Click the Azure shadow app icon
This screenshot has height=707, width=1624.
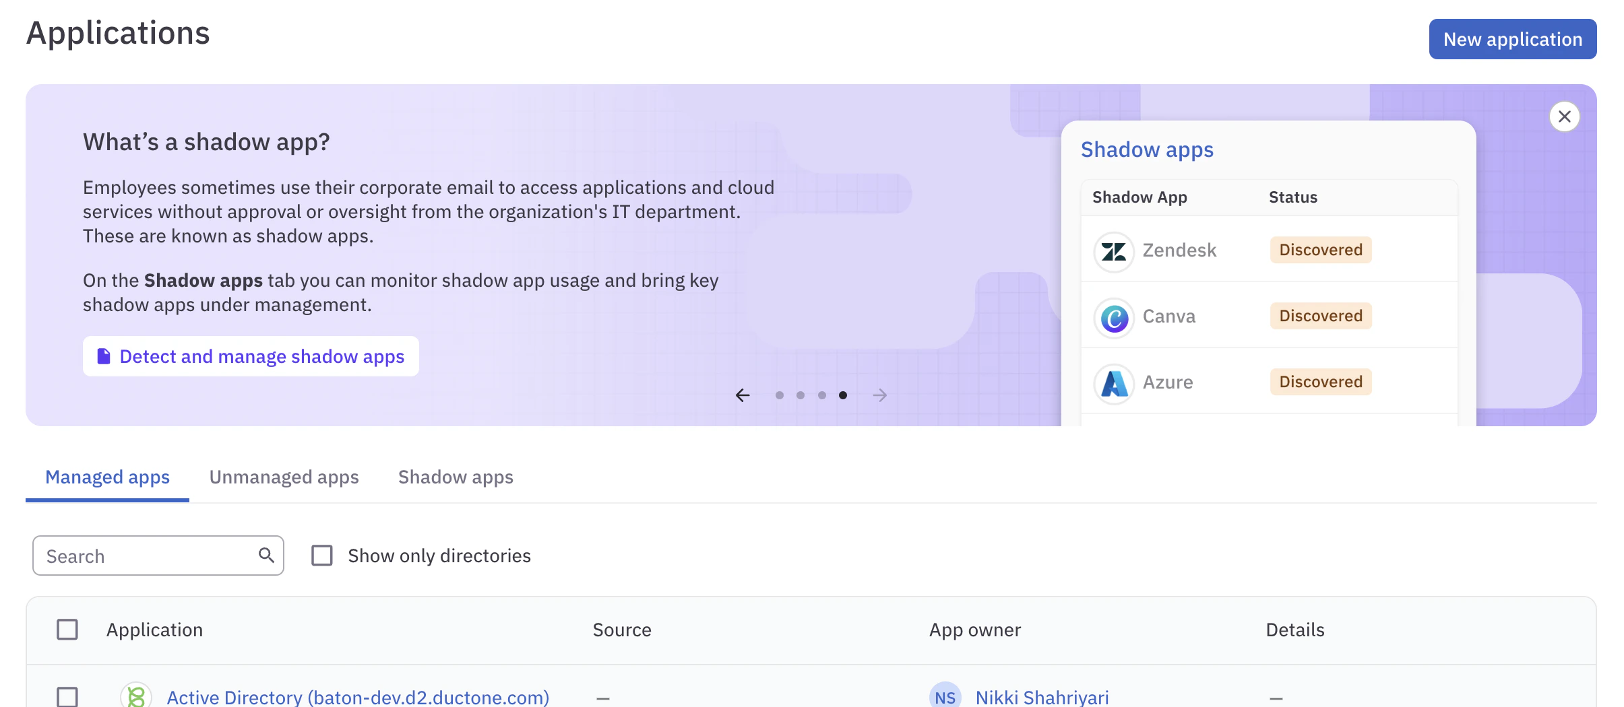(1114, 384)
